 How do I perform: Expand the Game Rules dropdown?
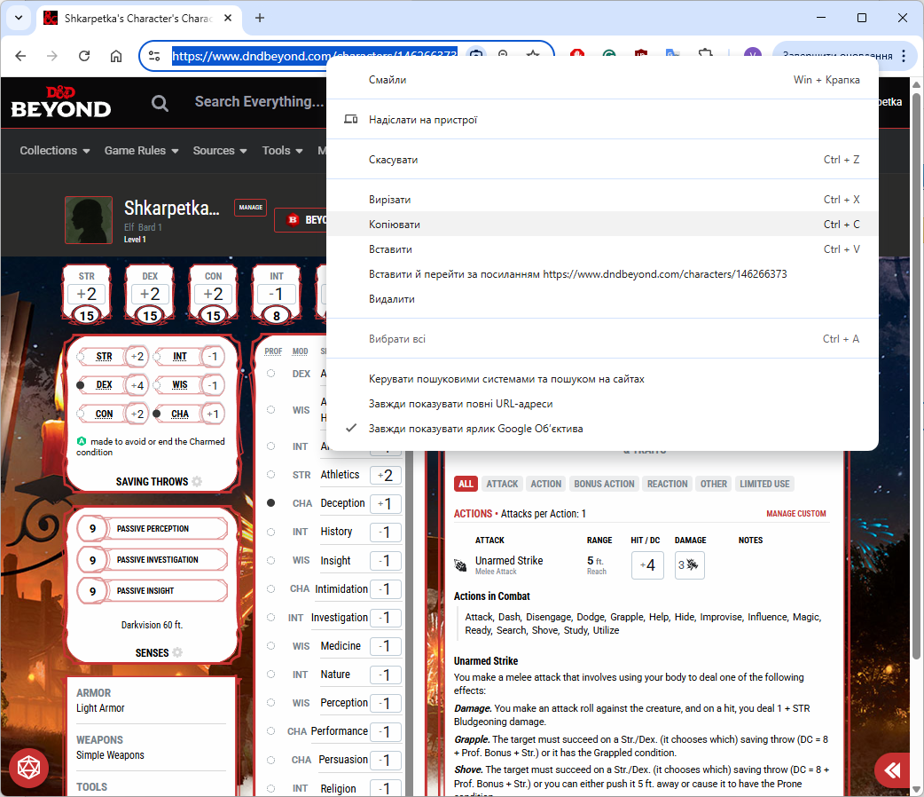[x=141, y=151]
